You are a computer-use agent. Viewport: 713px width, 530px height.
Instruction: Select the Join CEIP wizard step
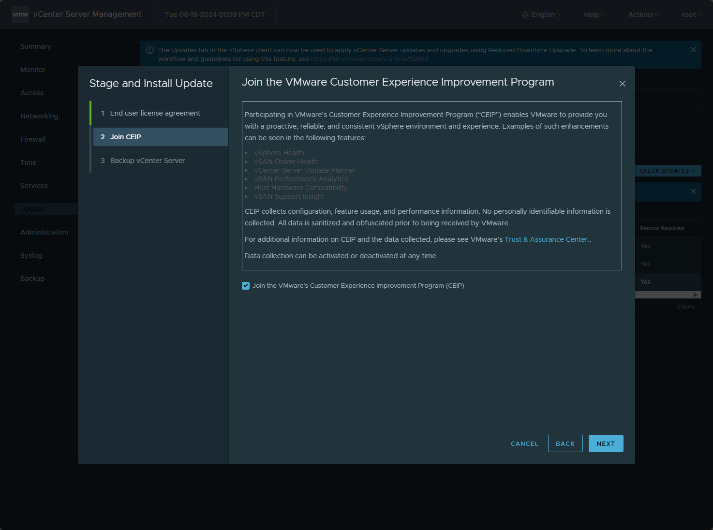coord(161,137)
